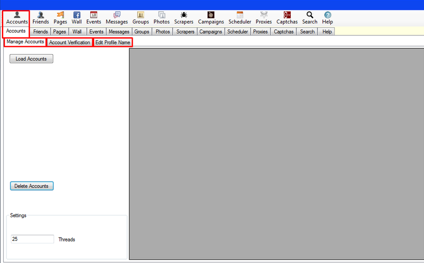Switch to the Accounts tab
The width and height of the screenshot is (424, 263).
(x=16, y=31)
